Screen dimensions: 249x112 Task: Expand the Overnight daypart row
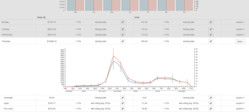click(240, 98)
